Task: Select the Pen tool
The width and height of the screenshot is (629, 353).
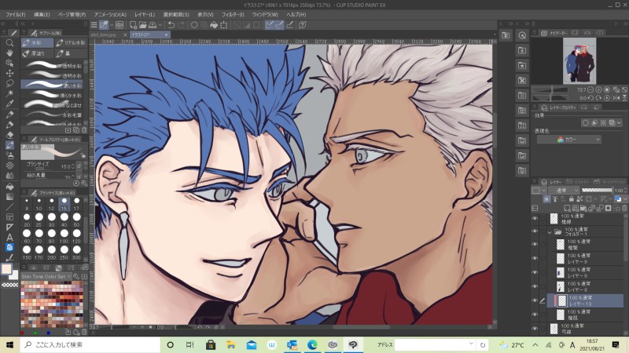Action: (x=9, y=115)
